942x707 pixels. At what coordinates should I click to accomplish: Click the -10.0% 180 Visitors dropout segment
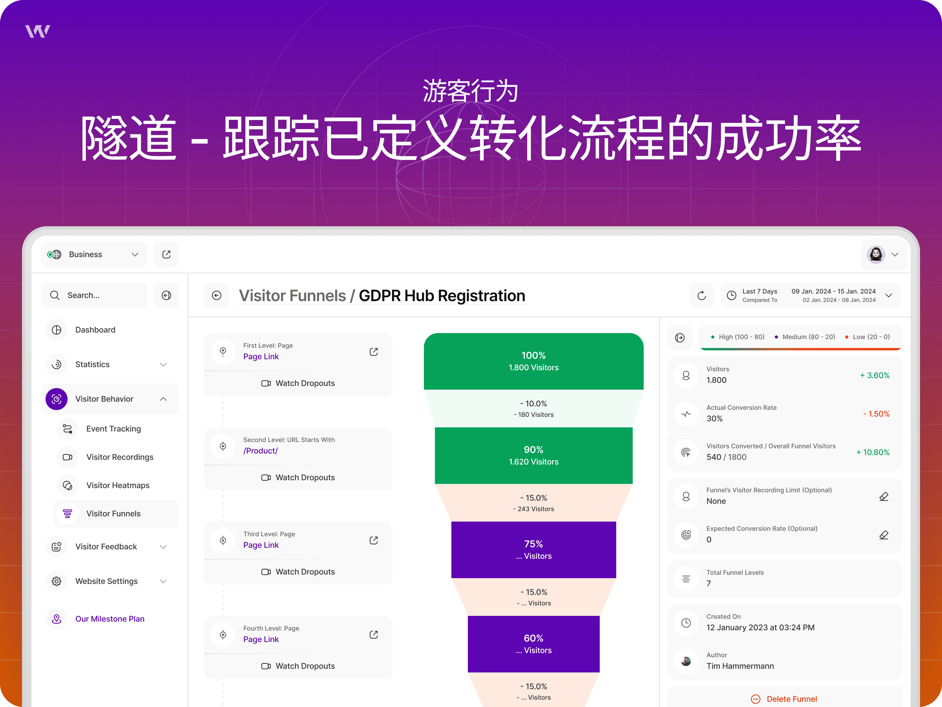pos(534,409)
